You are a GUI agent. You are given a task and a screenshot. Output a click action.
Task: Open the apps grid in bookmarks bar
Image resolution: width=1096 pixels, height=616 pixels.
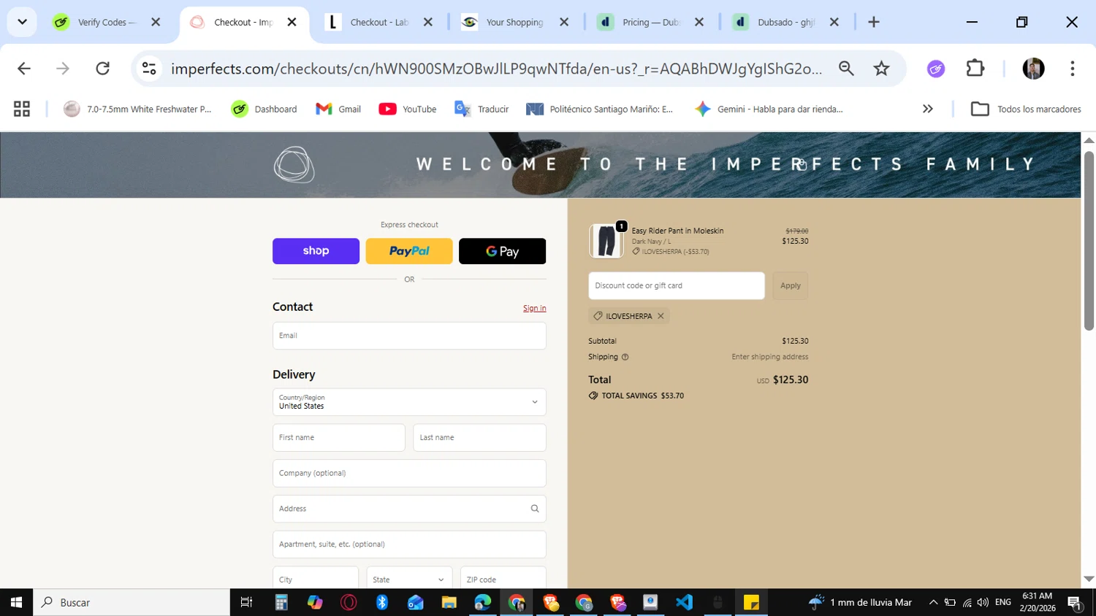[x=22, y=109]
